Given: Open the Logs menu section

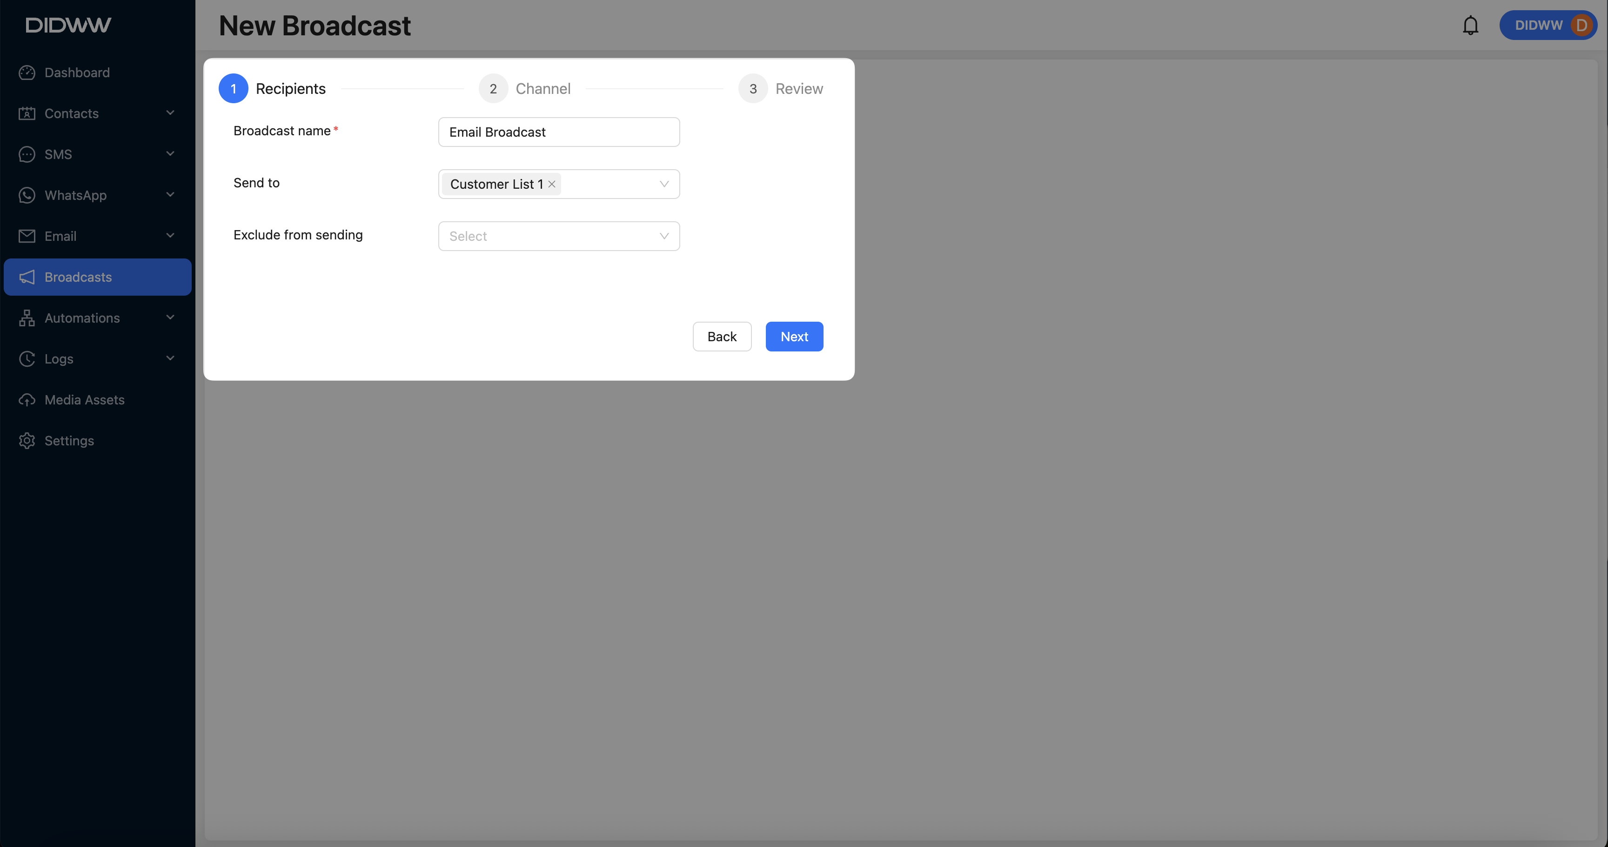Looking at the screenshot, I should click(x=170, y=358).
